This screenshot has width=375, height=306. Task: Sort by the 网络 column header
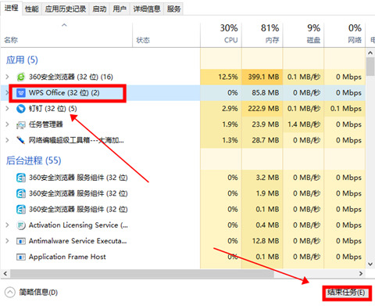tap(345, 35)
